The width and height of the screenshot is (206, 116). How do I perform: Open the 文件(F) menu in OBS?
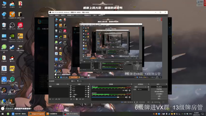51,15
